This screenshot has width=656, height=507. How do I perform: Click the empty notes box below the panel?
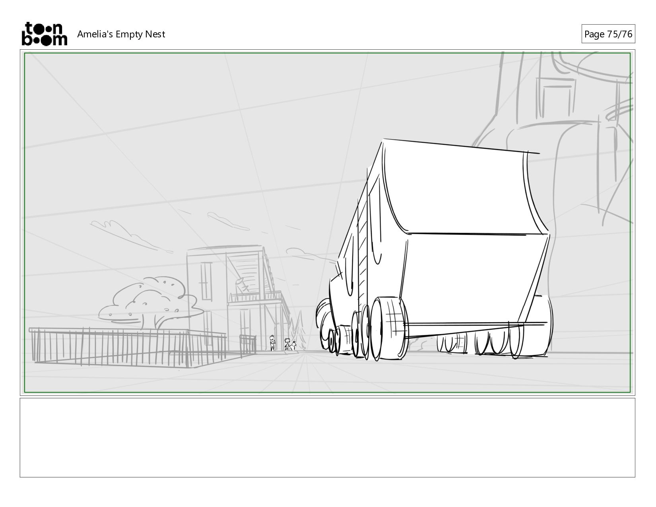point(328,437)
